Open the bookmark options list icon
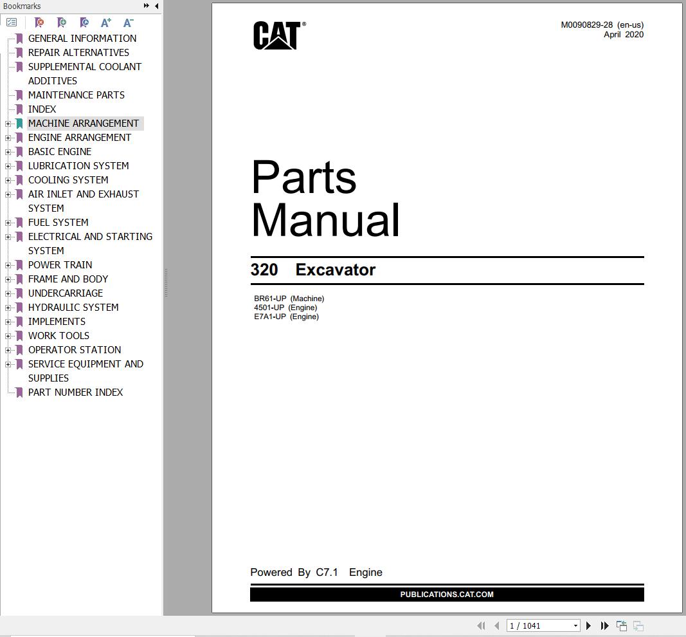Viewport: 686px width, 637px height. click(x=12, y=22)
